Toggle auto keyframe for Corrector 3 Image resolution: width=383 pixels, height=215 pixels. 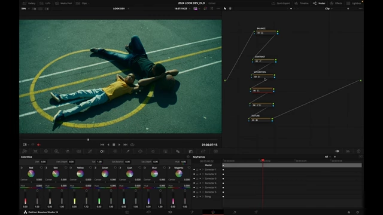tap(200, 179)
